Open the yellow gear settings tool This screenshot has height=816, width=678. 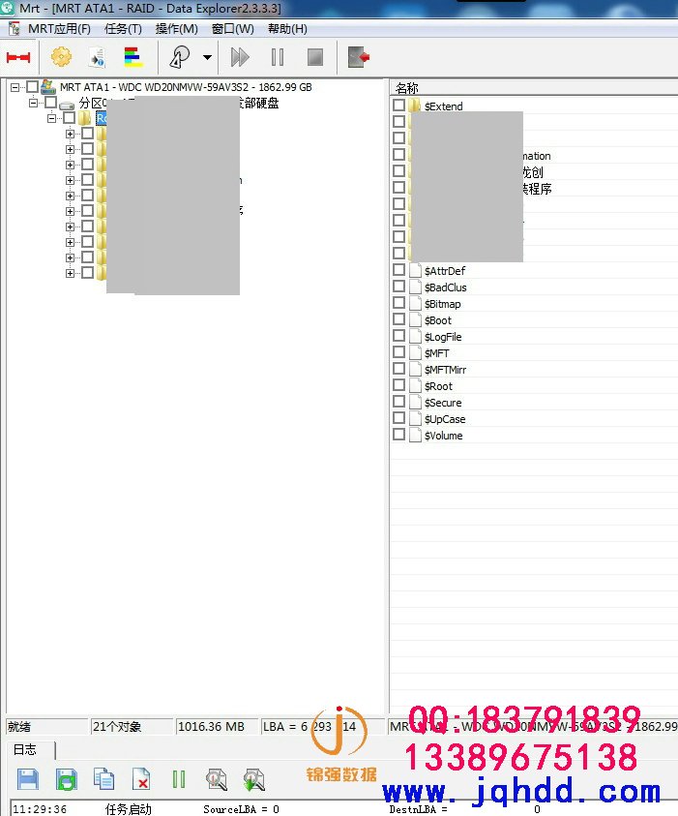click(61, 57)
